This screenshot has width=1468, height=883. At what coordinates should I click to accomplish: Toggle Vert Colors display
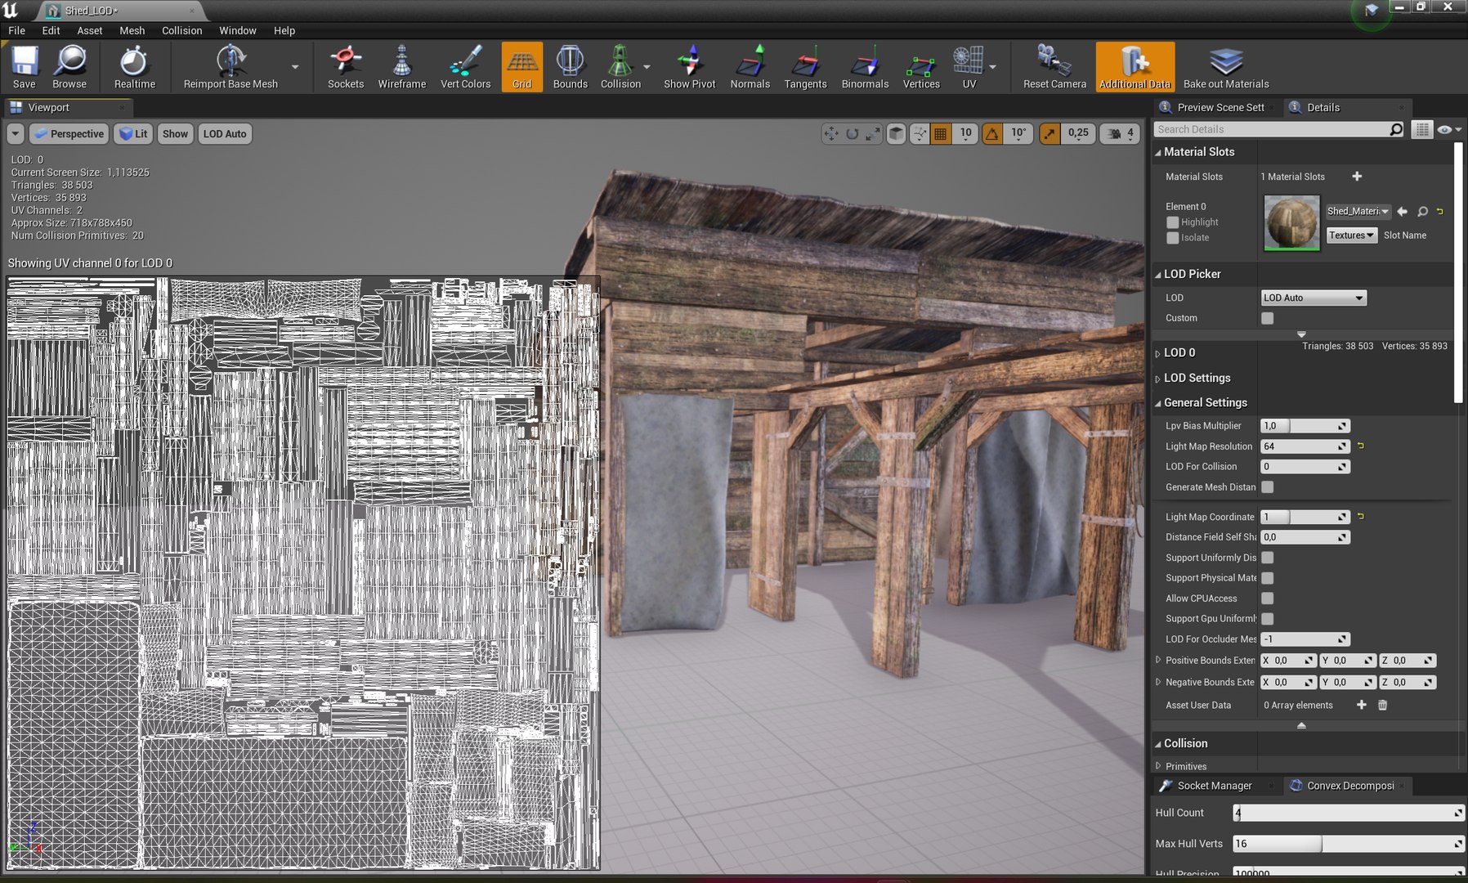[x=465, y=67]
